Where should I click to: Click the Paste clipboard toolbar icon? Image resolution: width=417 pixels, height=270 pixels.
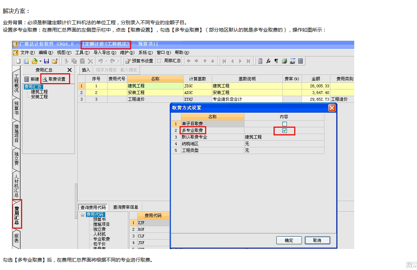82,61
